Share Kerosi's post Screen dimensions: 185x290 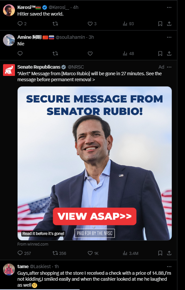(x=169, y=24)
